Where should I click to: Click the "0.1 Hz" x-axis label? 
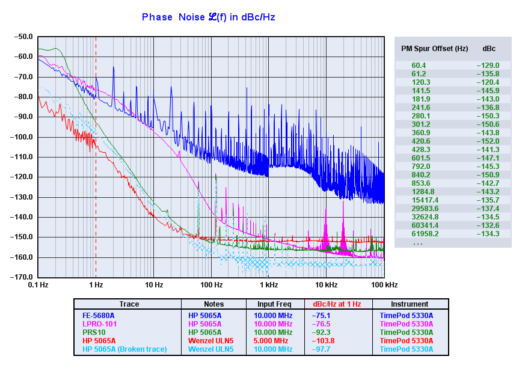pos(38,285)
